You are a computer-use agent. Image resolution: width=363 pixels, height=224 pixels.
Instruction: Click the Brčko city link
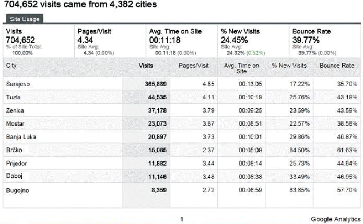tap(15, 150)
